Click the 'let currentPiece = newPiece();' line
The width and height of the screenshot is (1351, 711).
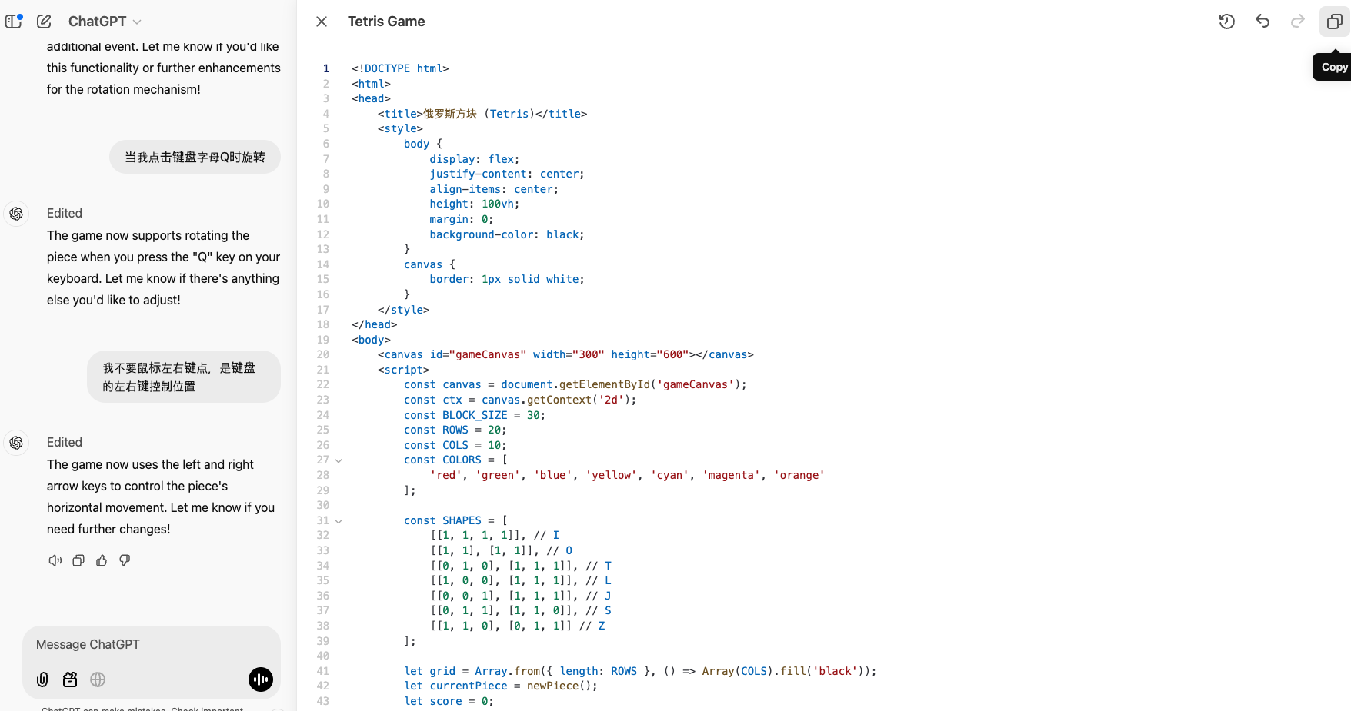tap(501, 686)
